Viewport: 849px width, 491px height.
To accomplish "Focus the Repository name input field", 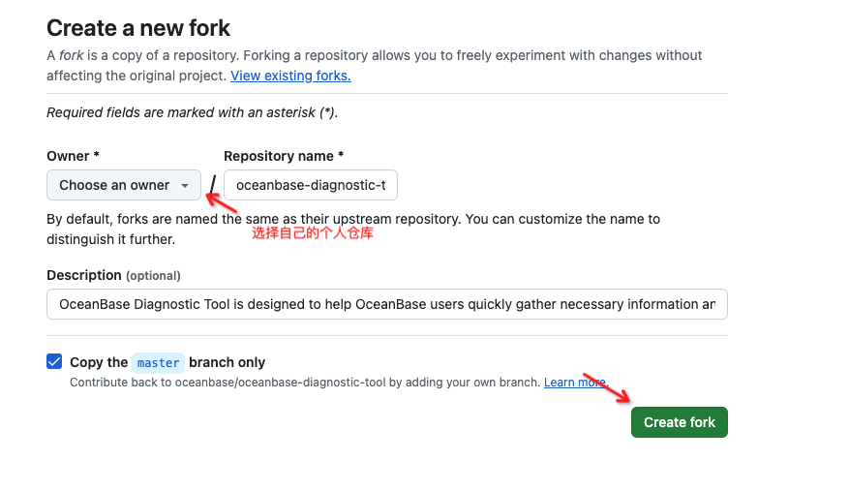I will click(310, 185).
